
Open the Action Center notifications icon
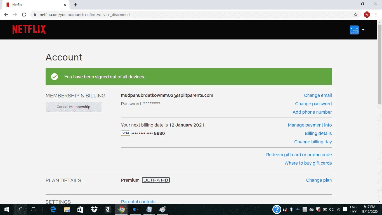pyautogui.click(x=345, y=209)
